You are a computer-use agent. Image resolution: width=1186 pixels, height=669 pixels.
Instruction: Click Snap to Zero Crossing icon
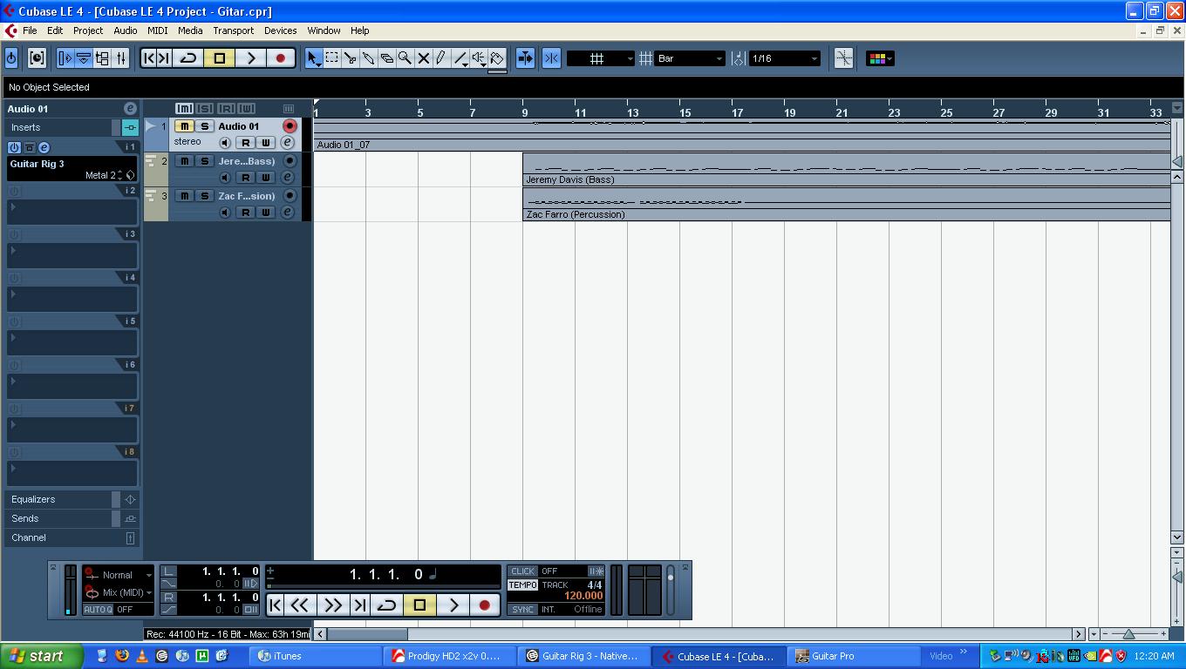coord(843,58)
